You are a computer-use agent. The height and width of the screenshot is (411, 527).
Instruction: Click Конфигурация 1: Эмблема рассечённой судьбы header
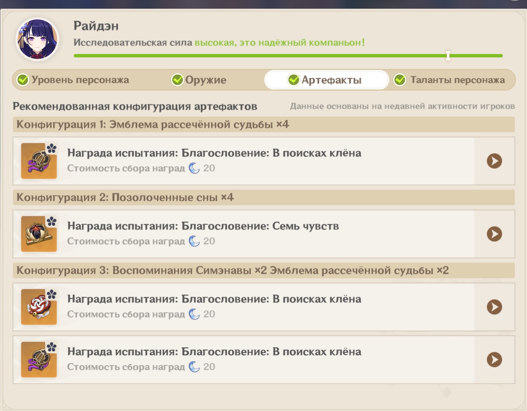pyautogui.click(x=264, y=124)
